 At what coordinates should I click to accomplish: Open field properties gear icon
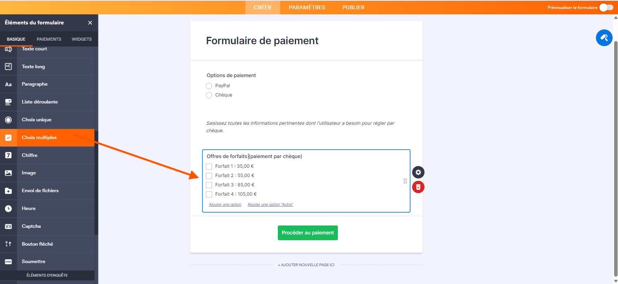418,172
